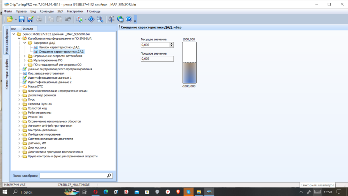Click the grayed paste clipboard icon
The image size is (348, 196).
(59, 19)
